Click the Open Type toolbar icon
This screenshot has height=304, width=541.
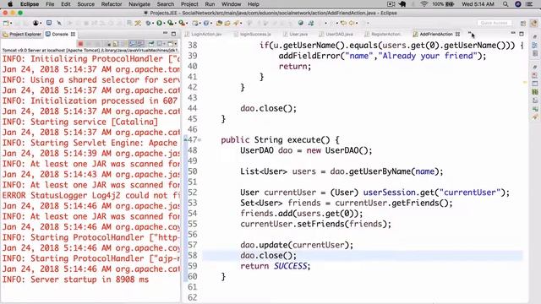point(219,23)
